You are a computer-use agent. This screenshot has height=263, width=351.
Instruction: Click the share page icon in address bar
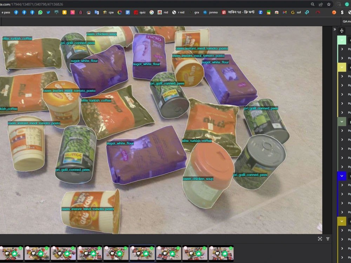pos(320,4)
